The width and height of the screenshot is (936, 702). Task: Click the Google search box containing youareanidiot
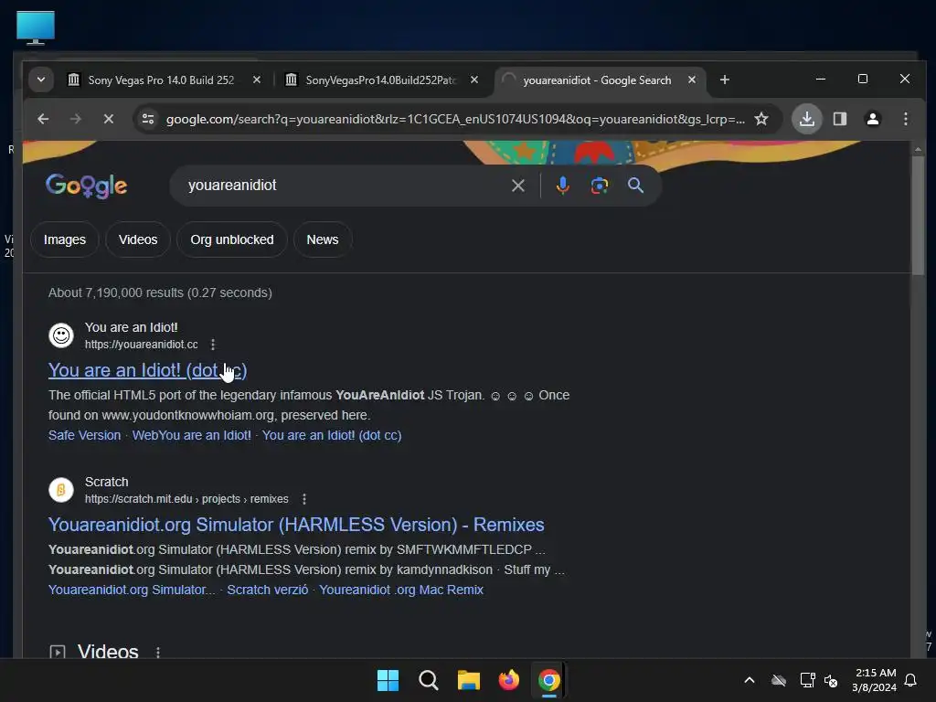coord(346,186)
